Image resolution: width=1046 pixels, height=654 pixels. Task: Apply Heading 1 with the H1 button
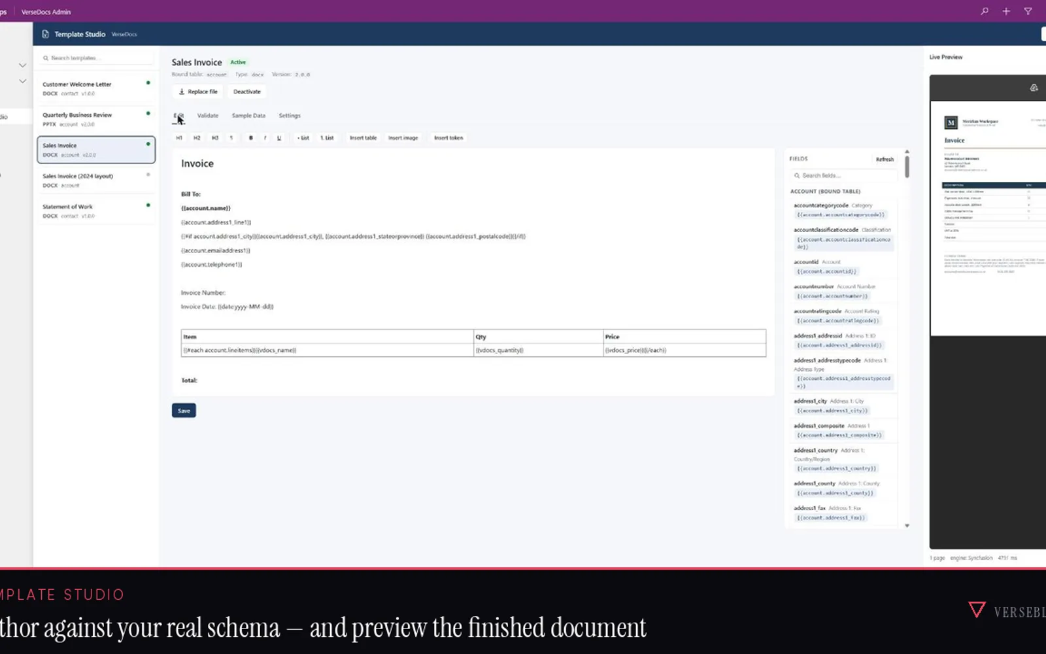pyautogui.click(x=179, y=138)
